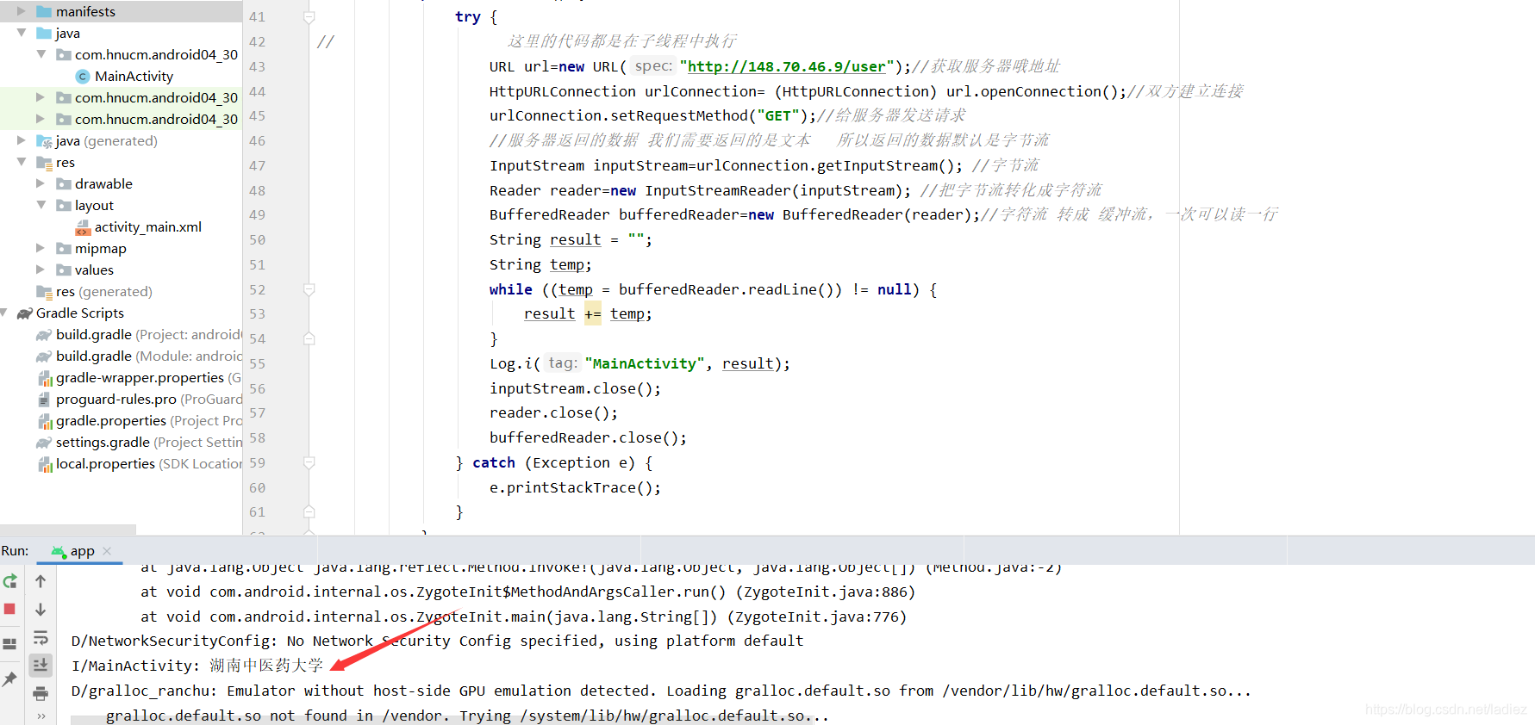Open activity_main.xml layout file
The height and width of the screenshot is (725, 1535).
pyautogui.click(x=148, y=226)
